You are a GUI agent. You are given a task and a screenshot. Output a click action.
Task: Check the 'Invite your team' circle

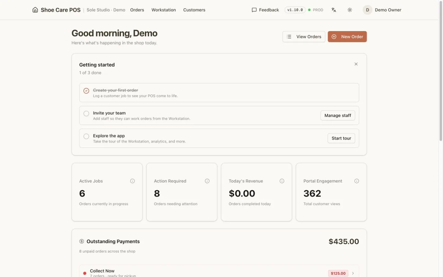point(86,113)
